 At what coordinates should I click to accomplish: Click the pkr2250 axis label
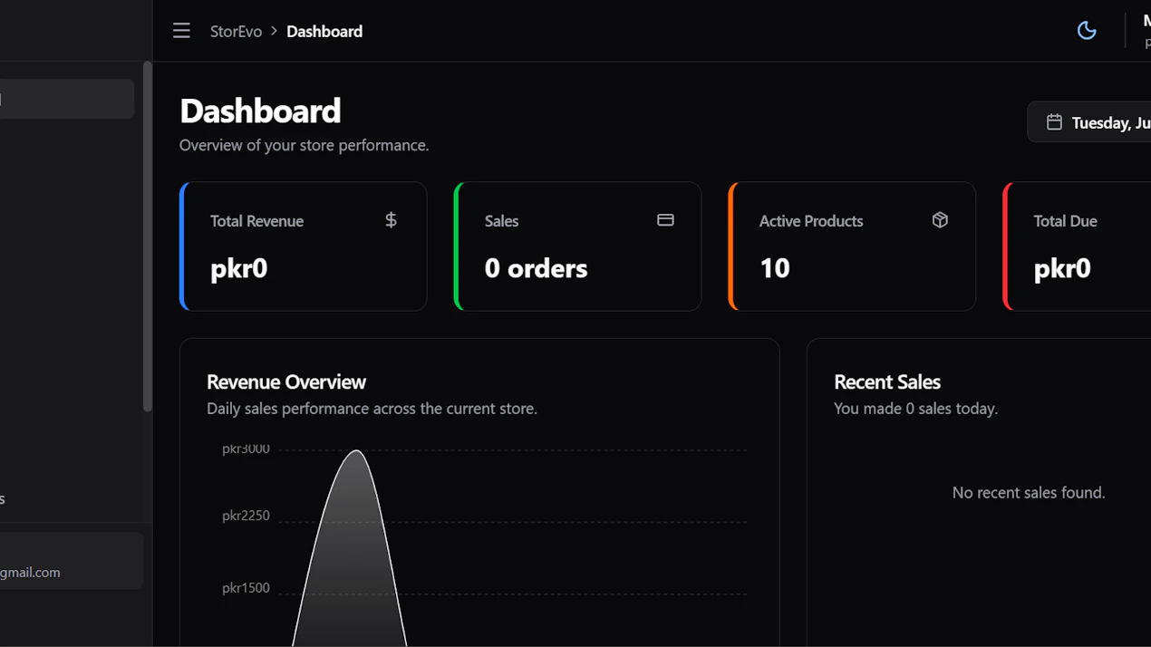click(246, 516)
